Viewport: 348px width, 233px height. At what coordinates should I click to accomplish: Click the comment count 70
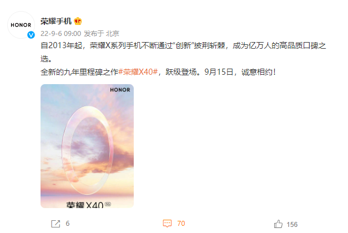pos(181,224)
